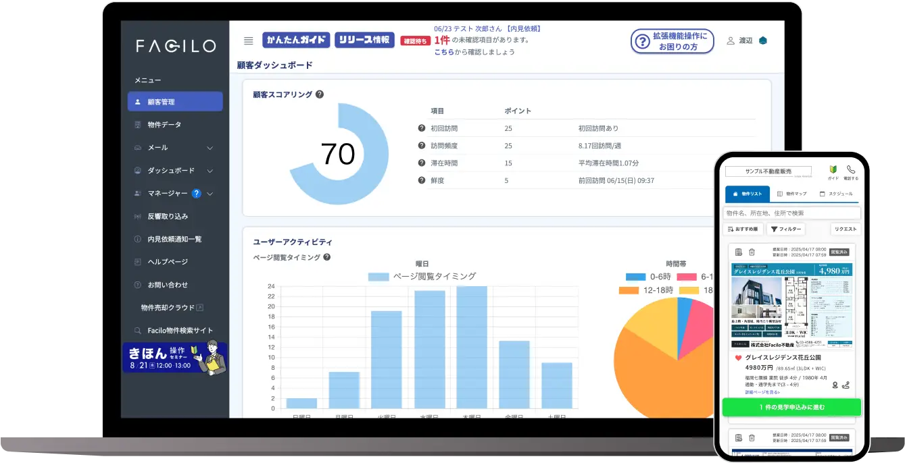Click the property search input field
This screenshot has height=463, width=905.
tap(792, 213)
